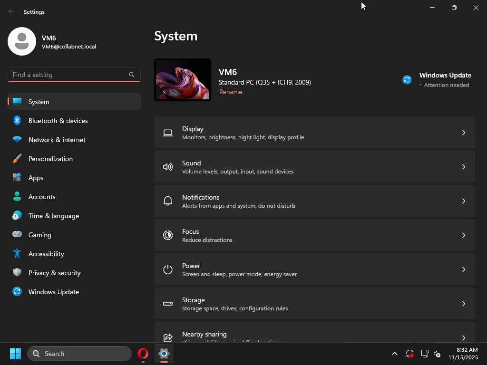Click 'Alerts from apps and system, do not disturb'

tap(239, 206)
